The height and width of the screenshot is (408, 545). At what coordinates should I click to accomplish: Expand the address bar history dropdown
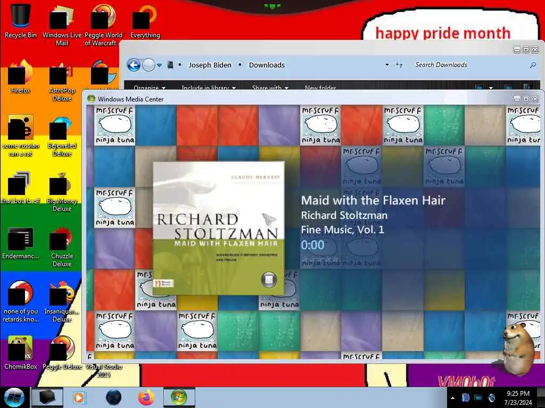[387, 65]
